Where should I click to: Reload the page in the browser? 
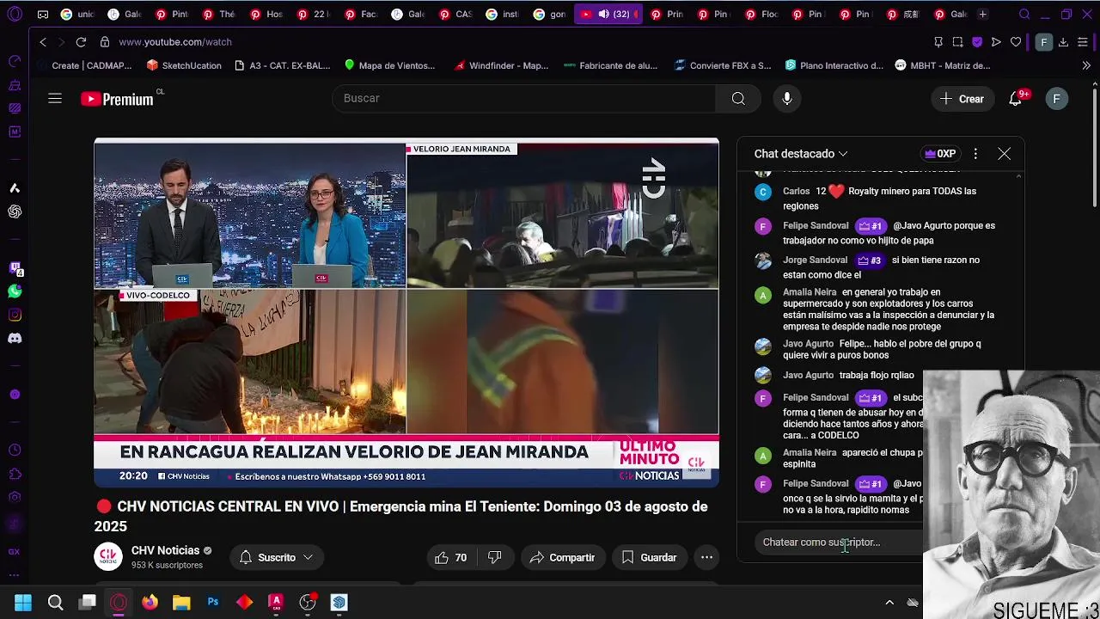coord(81,41)
